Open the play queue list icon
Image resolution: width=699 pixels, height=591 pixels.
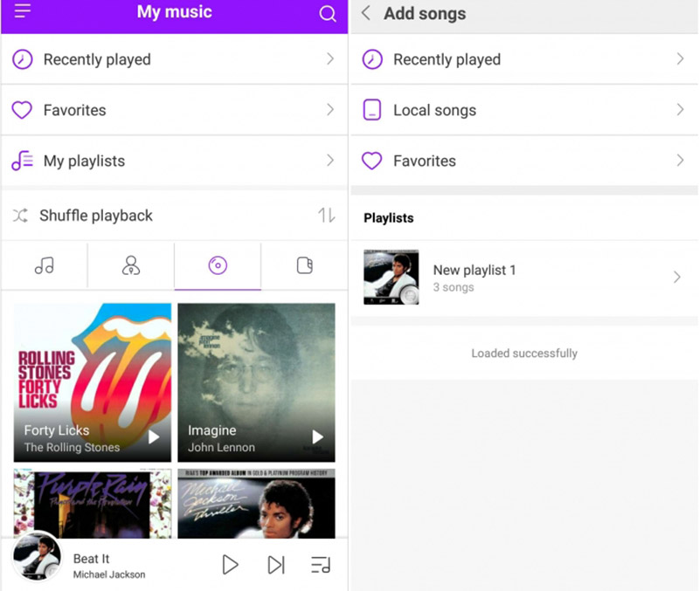(x=321, y=565)
